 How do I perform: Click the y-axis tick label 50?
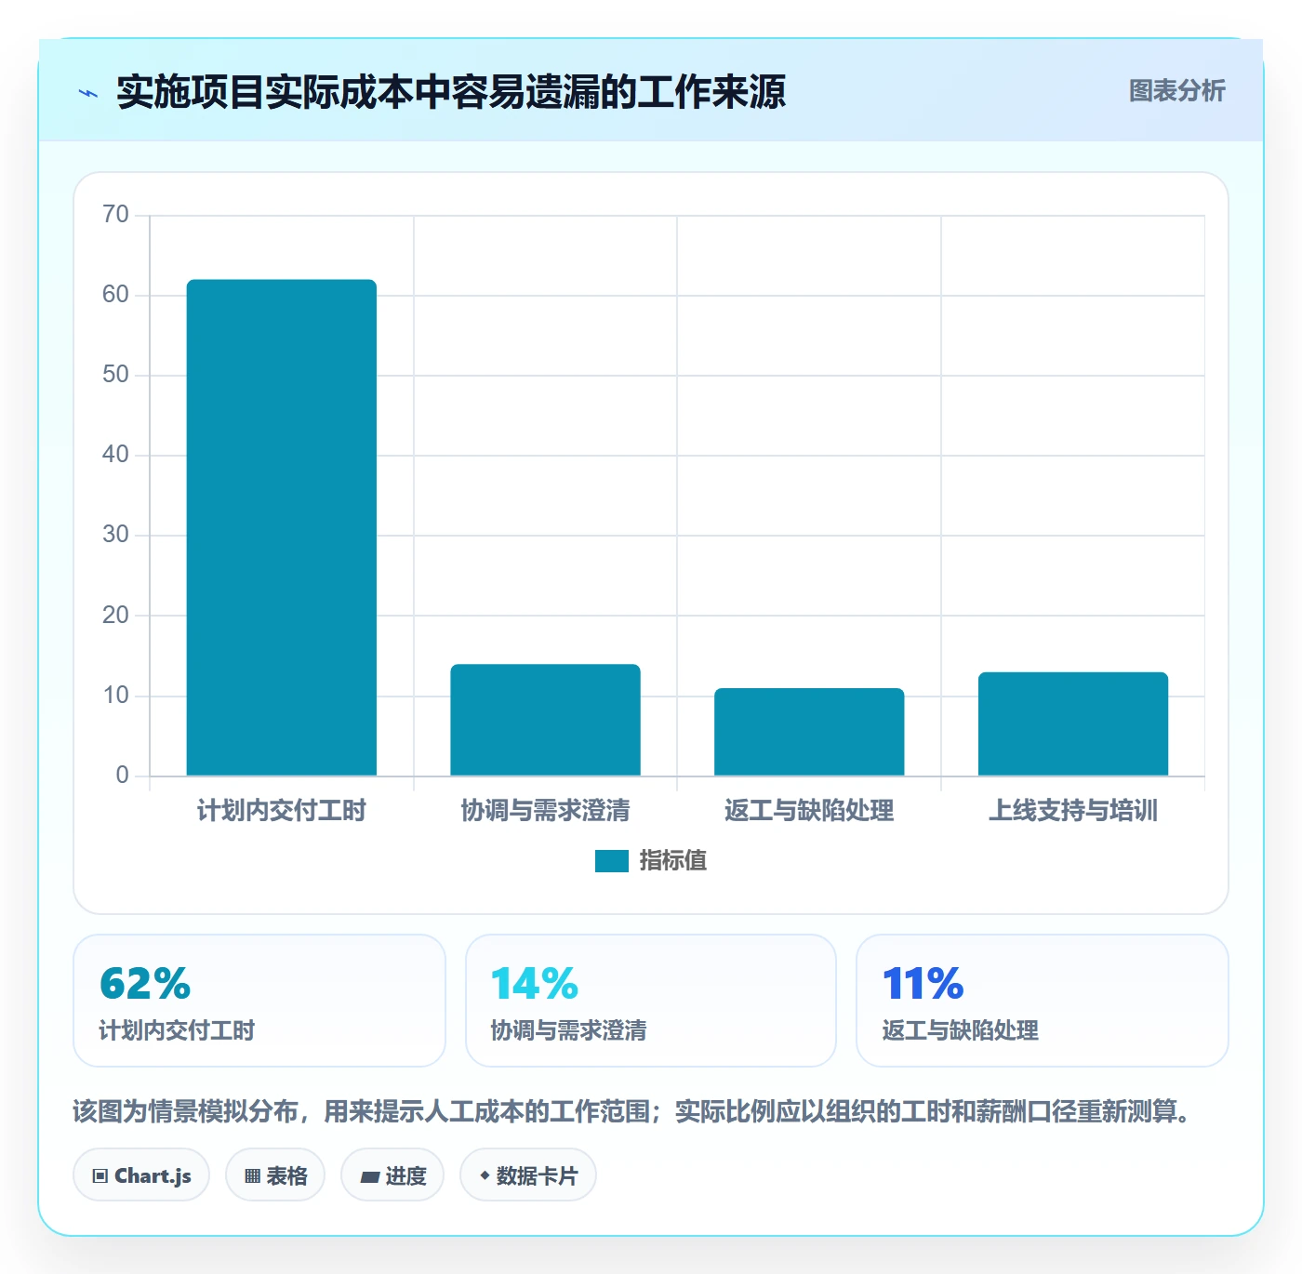click(116, 375)
